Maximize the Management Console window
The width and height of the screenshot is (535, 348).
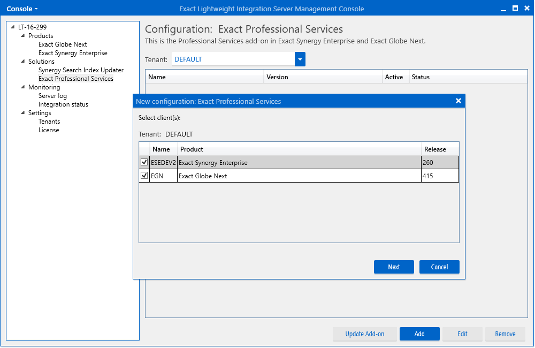click(x=515, y=8)
